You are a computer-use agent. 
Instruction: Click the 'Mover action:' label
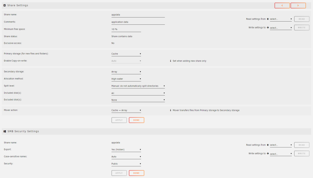pyautogui.click(x=11, y=110)
